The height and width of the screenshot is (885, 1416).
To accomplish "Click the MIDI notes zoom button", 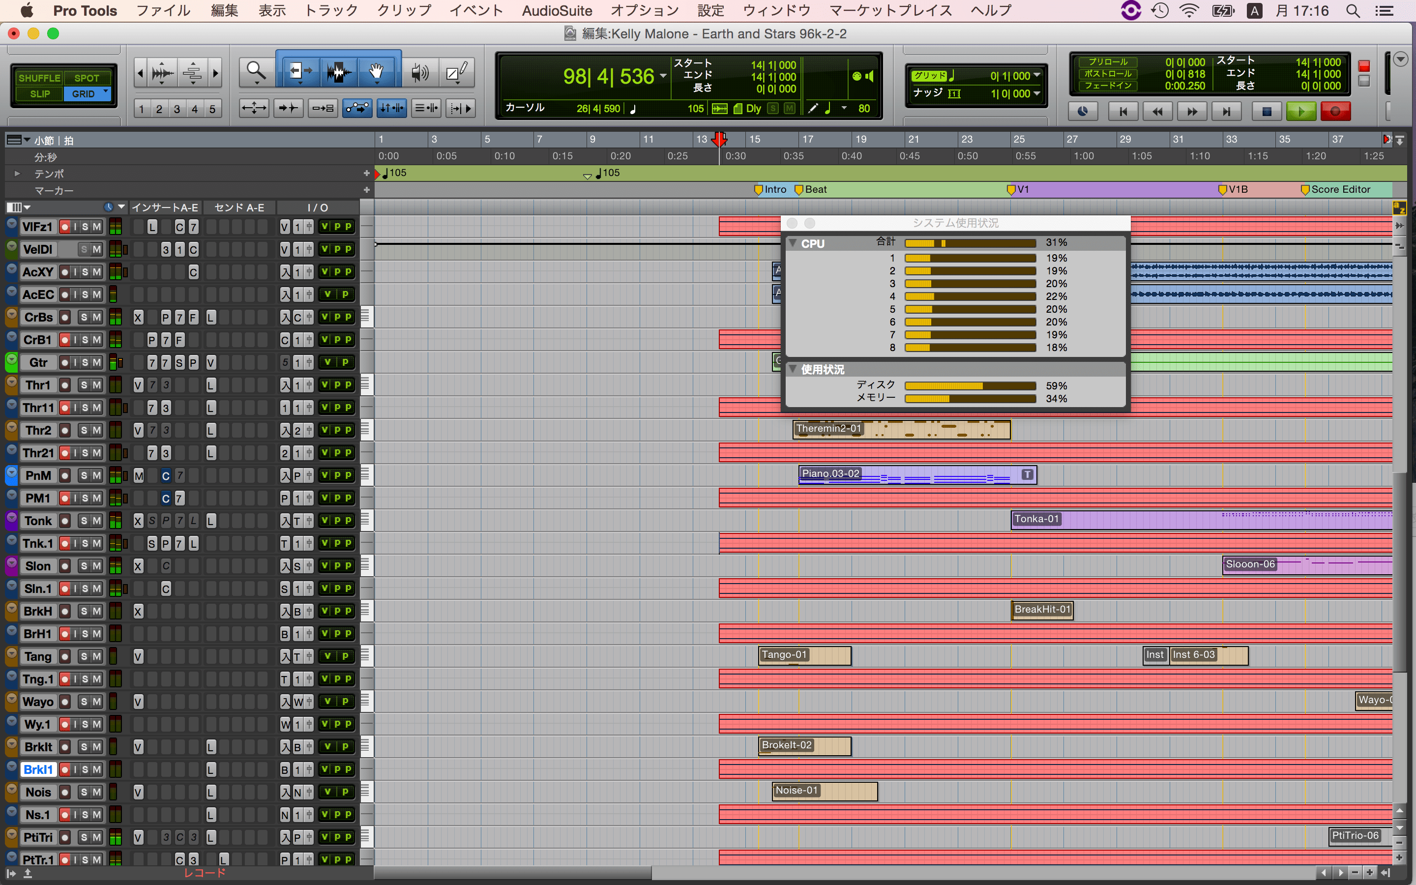I will (x=193, y=73).
